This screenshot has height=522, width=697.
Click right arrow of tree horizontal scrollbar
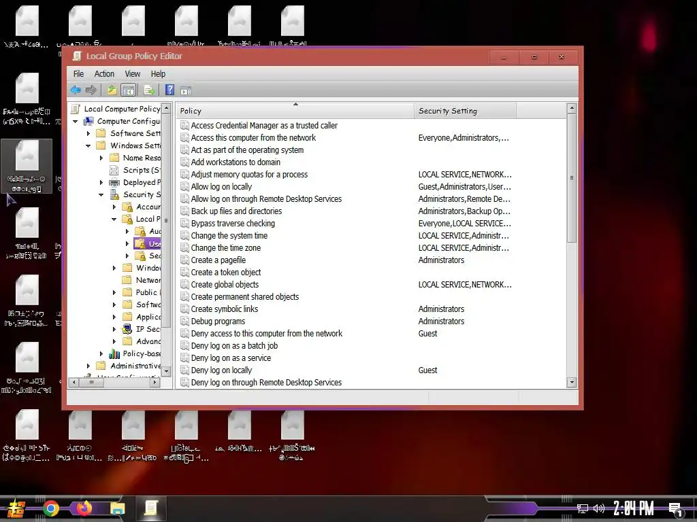[x=155, y=382]
